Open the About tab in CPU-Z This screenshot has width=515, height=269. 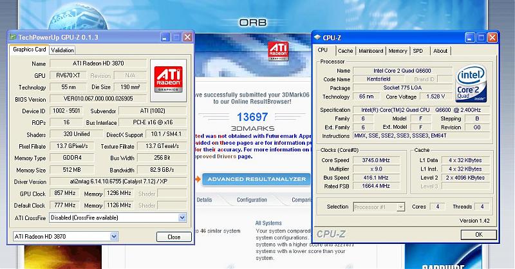[x=440, y=51]
